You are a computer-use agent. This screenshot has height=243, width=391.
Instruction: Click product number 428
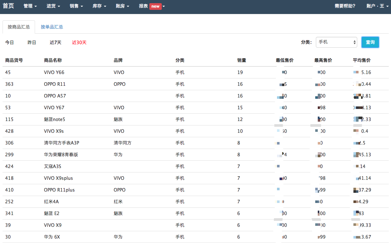click(x=9, y=131)
